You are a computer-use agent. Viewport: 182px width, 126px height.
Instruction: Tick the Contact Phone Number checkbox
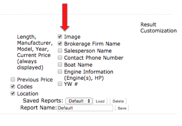point(60,57)
